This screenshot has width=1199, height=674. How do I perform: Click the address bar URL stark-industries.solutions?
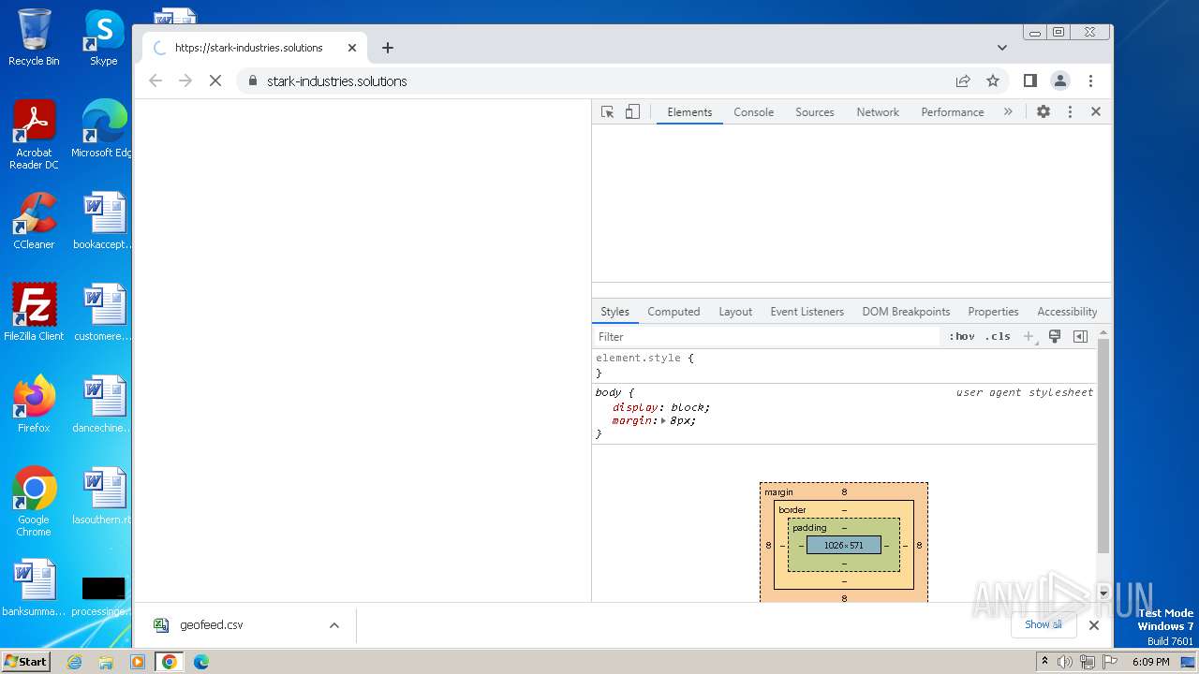point(337,81)
